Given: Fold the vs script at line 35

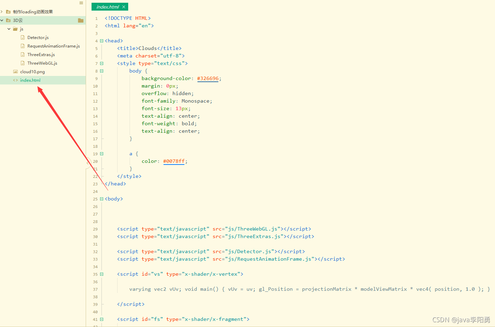Looking at the screenshot, I should [x=101, y=274].
